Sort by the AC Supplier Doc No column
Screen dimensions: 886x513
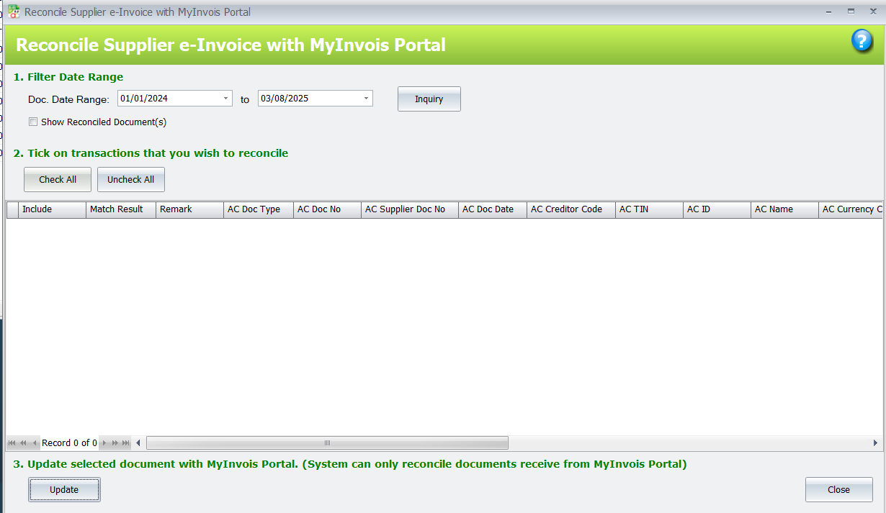410,209
